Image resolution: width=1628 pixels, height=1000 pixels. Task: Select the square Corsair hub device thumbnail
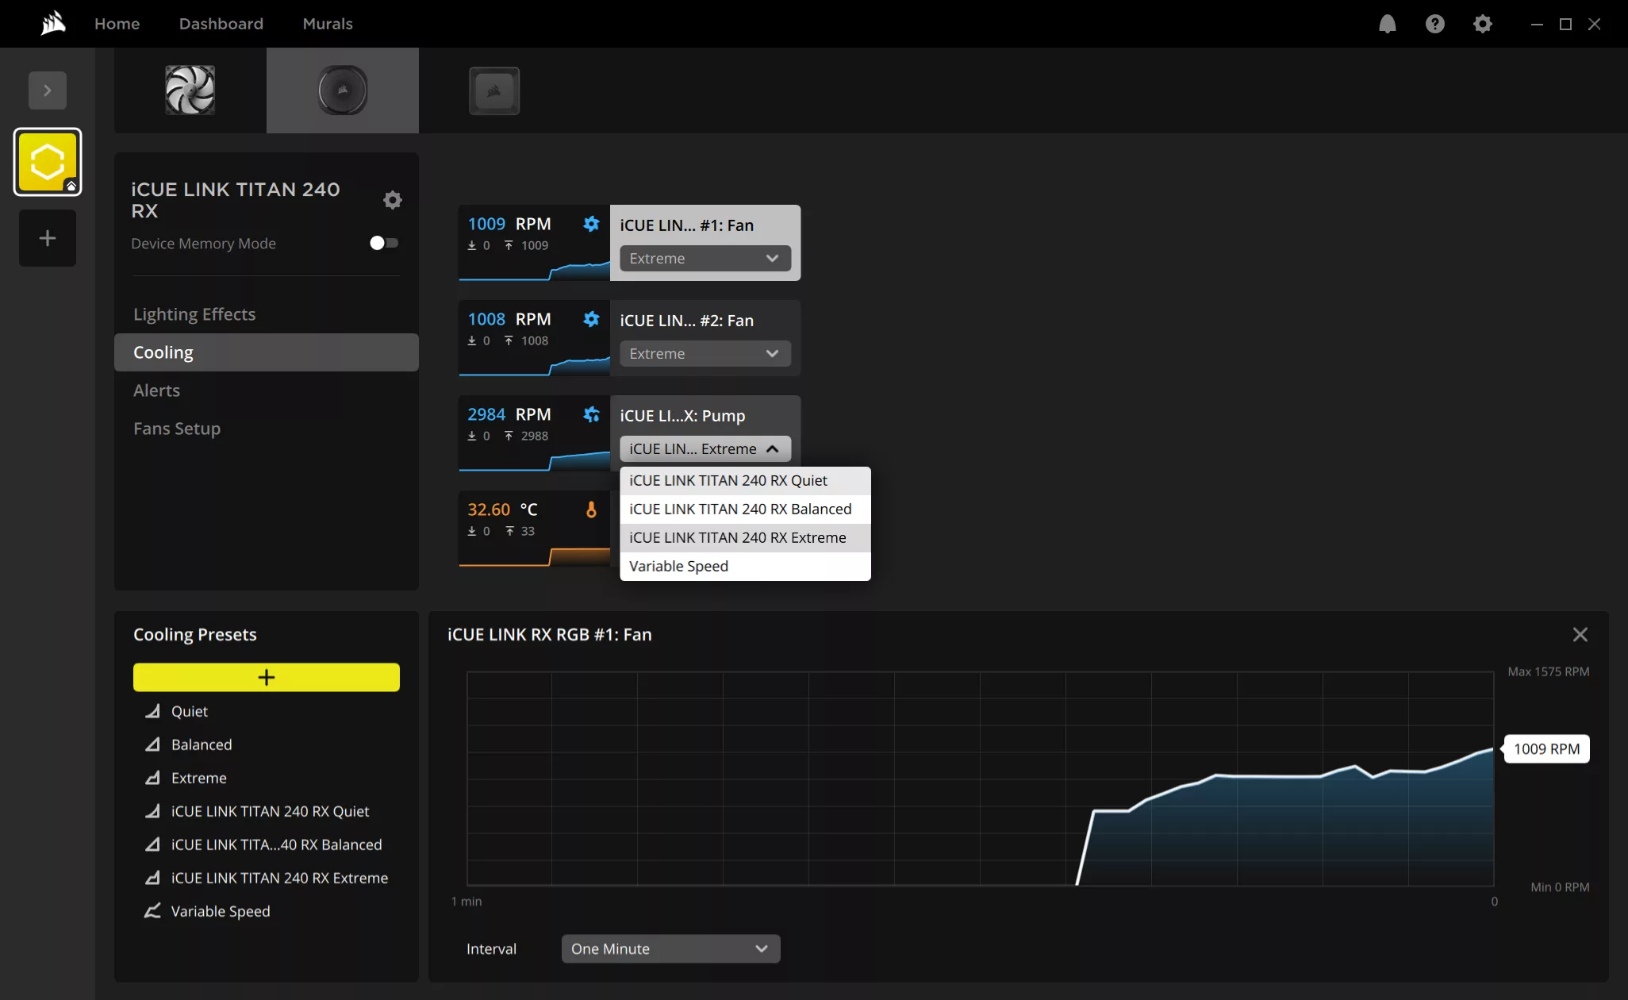pyautogui.click(x=494, y=90)
